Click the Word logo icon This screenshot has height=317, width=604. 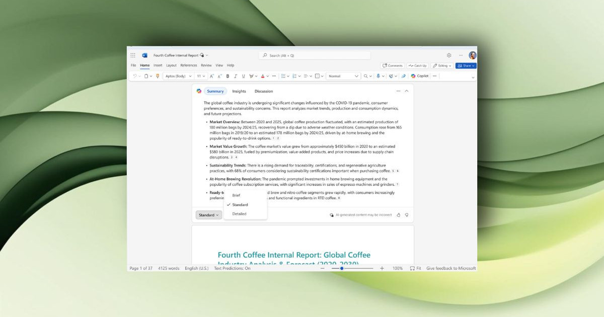click(x=145, y=55)
